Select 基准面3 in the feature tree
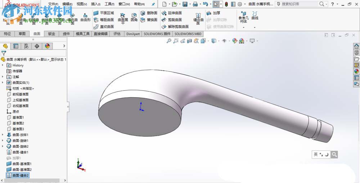Screen dimensions: 360x183 pyautogui.click(x=15, y=129)
